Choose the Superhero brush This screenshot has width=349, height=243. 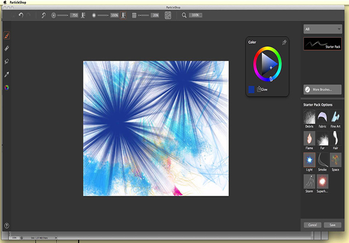tap(322, 184)
